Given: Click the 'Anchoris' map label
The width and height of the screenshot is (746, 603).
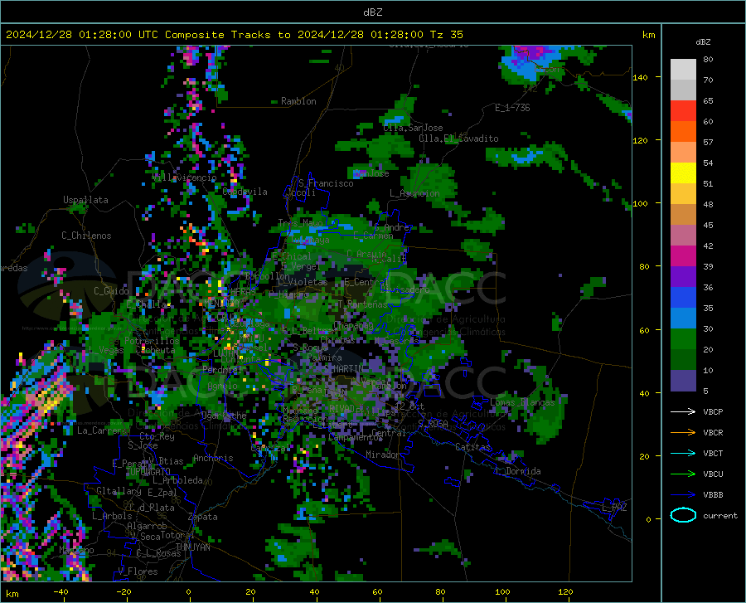Looking at the screenshot, I should click(x=213, y=459).
